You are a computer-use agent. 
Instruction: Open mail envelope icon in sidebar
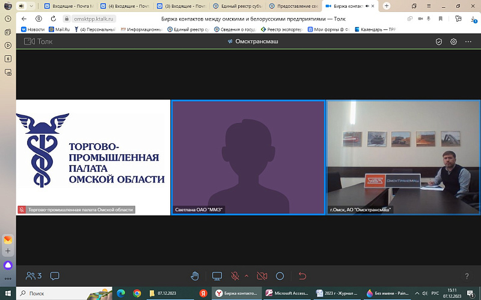pyautogui.click(x=8, y=239)
